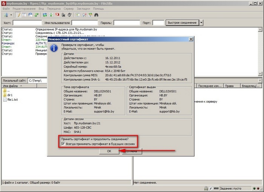This screenshot has height=192, width=264.
Task: Open the directory comparison toolbar icon
Action: tap(78, 15)
